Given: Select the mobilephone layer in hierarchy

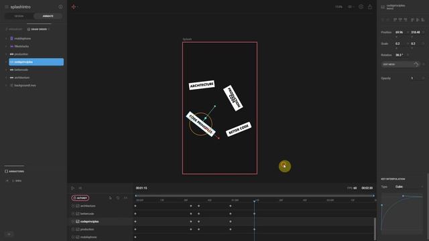Looking at the screenshot, I should 22,39.
